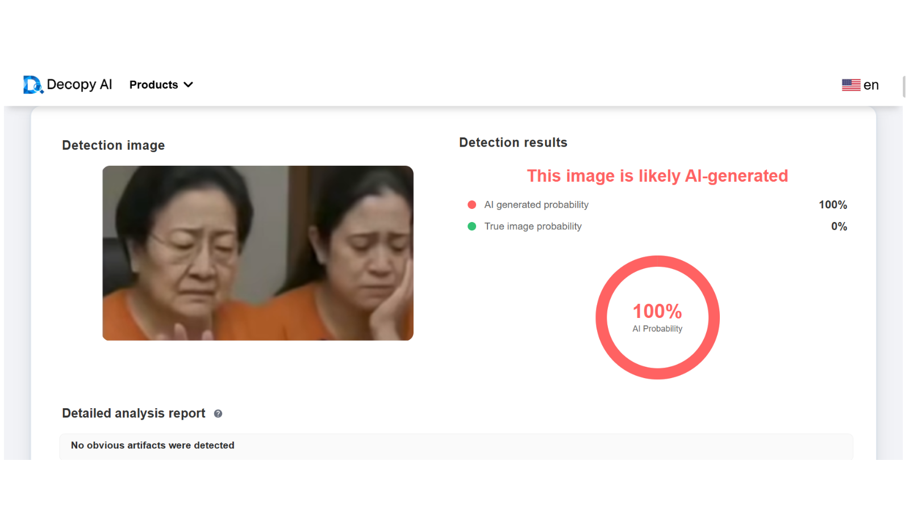
Task: Open the 'en' language selector
Action: click(x=871, y=85)
